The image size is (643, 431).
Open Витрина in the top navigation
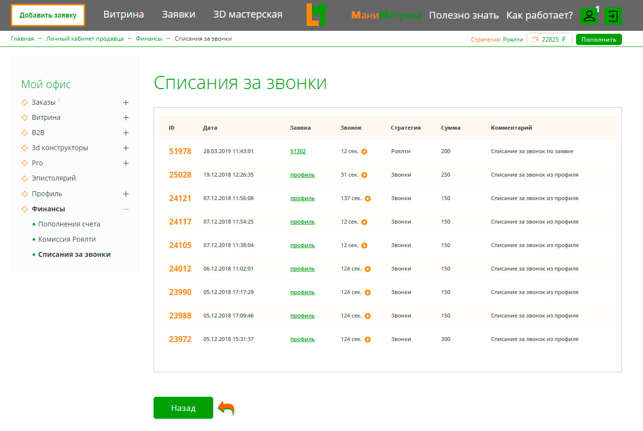coord(124,15)
